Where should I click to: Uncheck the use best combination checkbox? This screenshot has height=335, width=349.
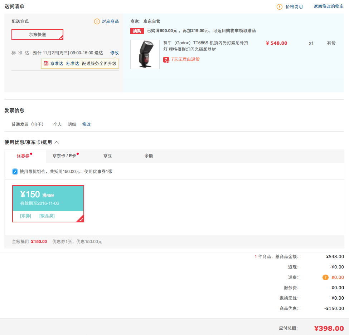[x=15, y=172]
